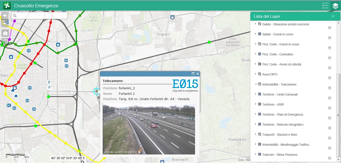
Task: Open options menu for Trasporti - Stazioni e linee
Action: click(x=329, y=138)
